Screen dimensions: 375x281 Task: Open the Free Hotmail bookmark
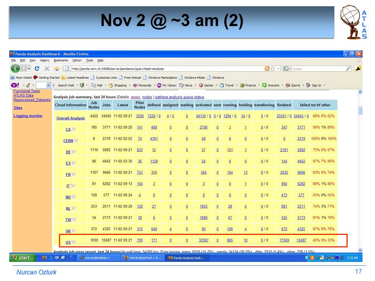(130, 78)
